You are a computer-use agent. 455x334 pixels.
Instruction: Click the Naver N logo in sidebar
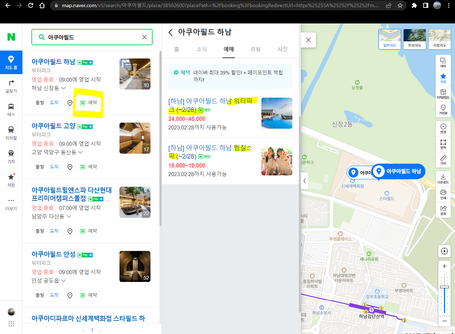tap(11, 37)
